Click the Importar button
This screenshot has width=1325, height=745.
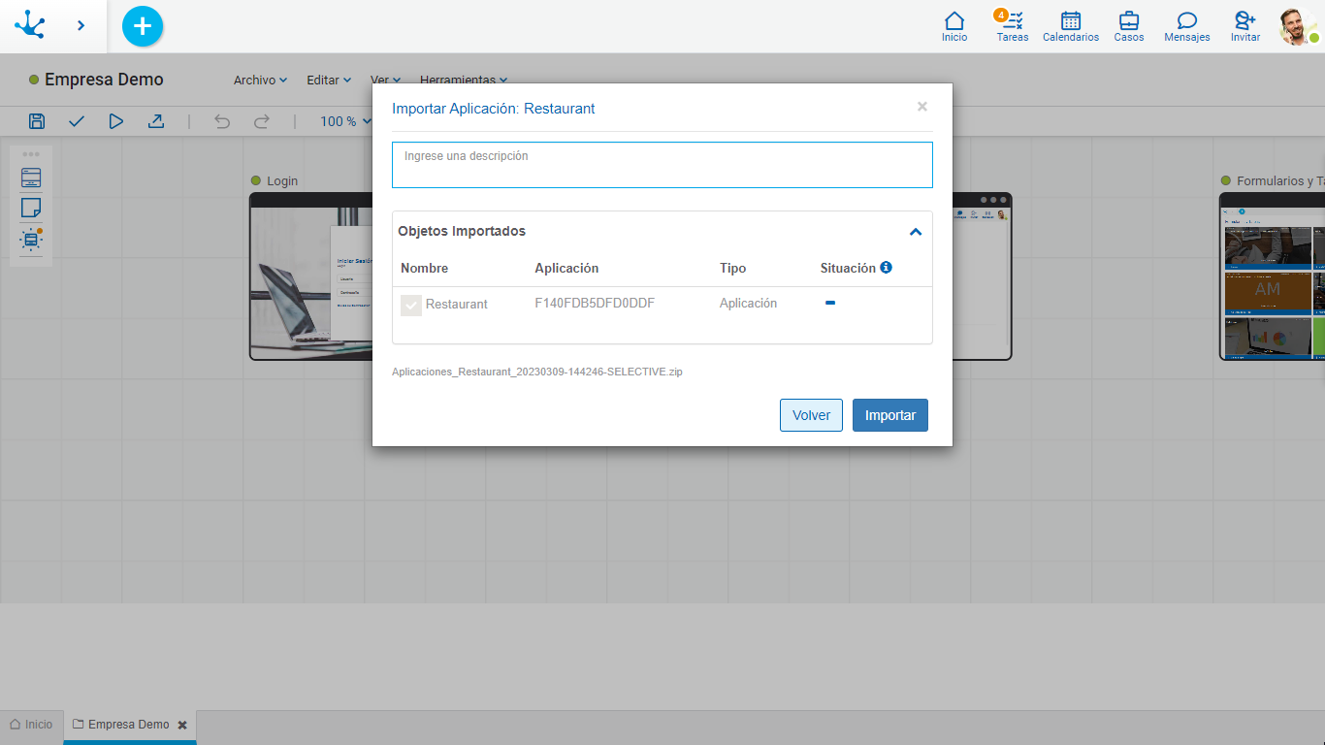[x=889, y=415]
